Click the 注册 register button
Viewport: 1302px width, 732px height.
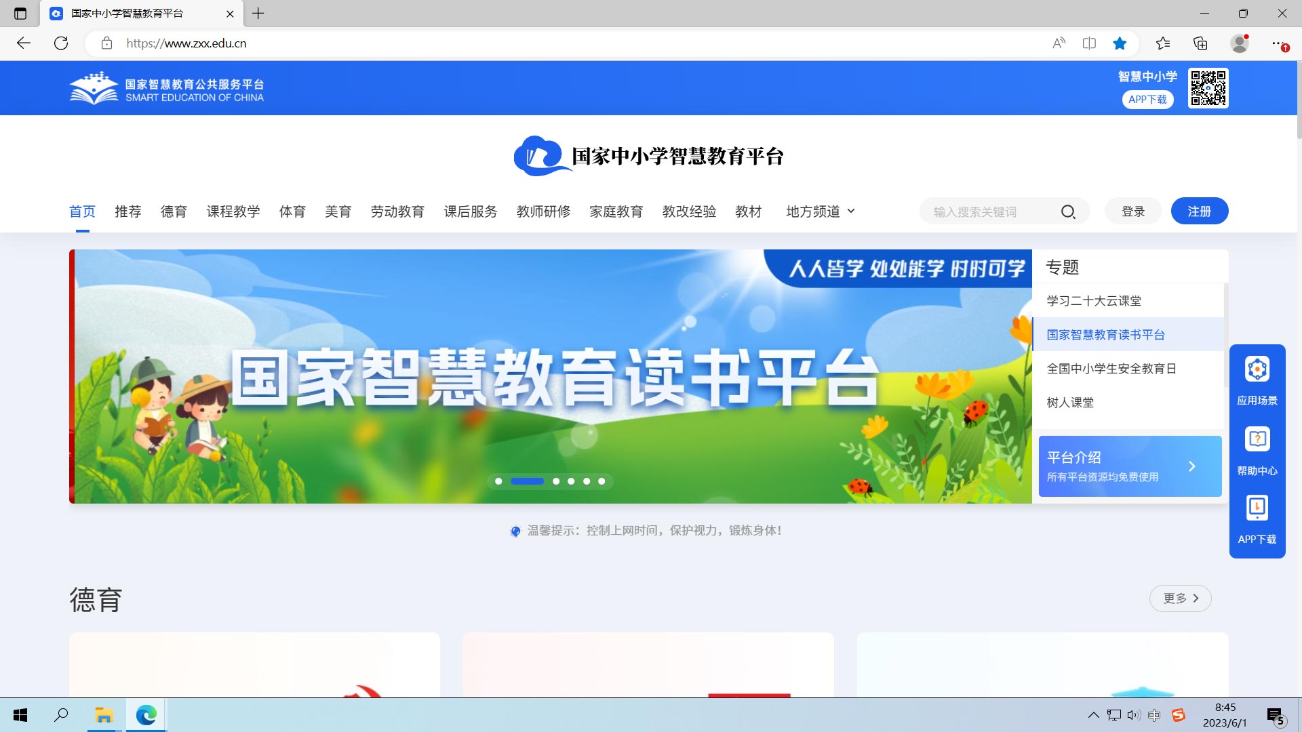(x=1199, y=211)
